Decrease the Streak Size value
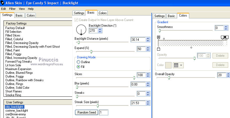Viewport: 230px width, 118px height. [148, 104]
